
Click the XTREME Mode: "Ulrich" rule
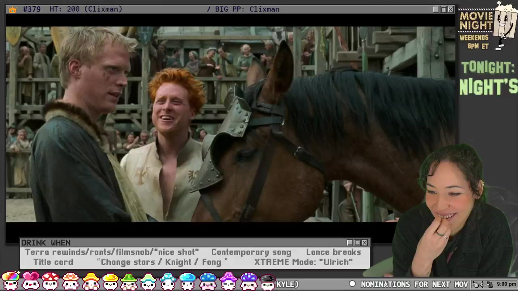point(304,262)
